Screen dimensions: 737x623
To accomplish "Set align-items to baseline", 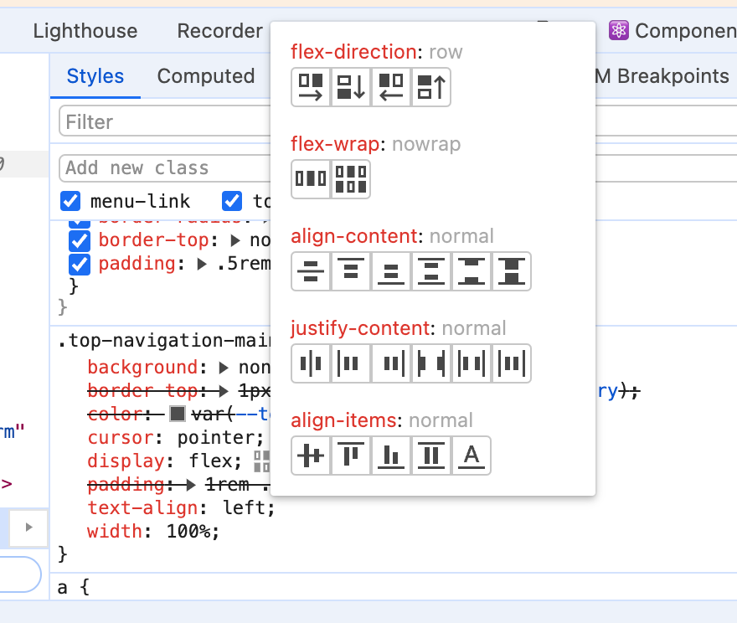I will tap(472, 456).
